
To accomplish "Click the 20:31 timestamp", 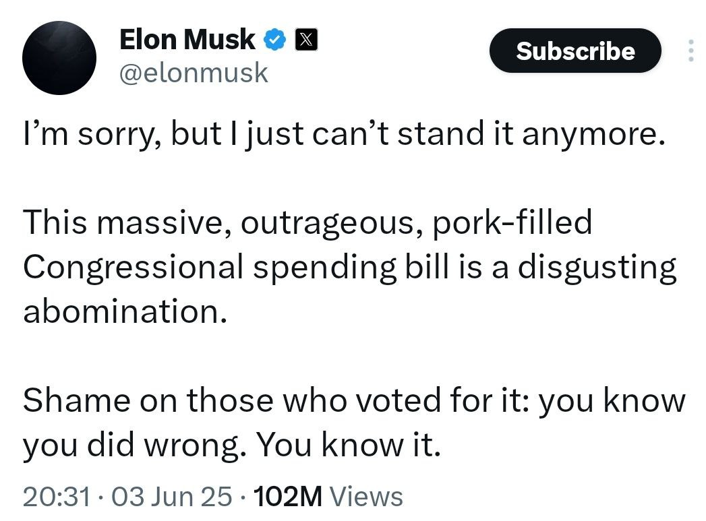I will click(x=57, y=497).
